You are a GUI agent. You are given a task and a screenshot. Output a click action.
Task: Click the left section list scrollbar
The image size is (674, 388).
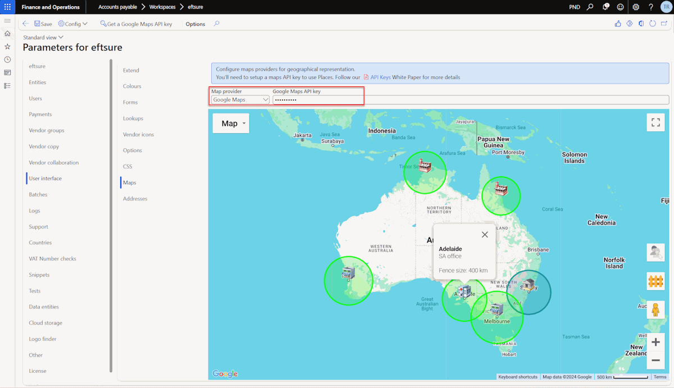pos(111,215)
